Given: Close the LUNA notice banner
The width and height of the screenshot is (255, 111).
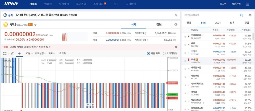Looking at the screenshot, I should click(x=176, y=15).
